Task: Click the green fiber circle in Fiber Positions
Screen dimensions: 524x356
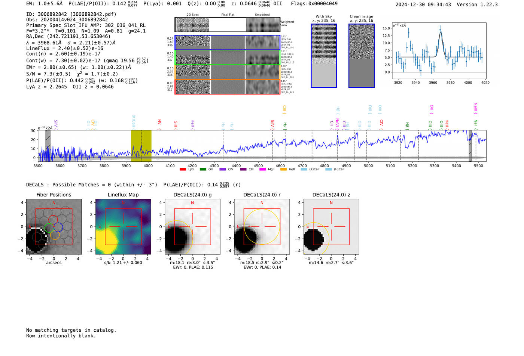Action: [49, 228]
